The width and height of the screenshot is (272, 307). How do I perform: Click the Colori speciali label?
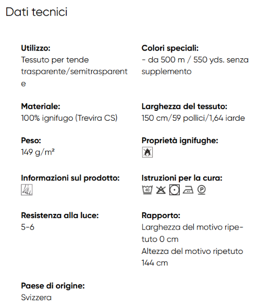click(x=170, y=48)
